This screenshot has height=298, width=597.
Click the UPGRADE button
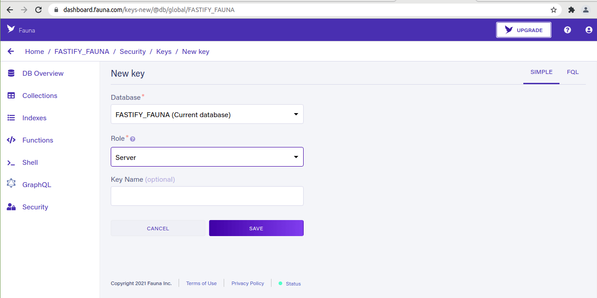click(x=524, y=30)
